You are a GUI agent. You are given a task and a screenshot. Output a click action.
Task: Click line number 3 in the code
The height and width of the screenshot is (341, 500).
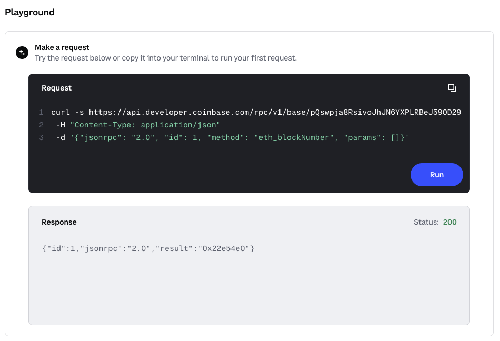tap(41, 138)
